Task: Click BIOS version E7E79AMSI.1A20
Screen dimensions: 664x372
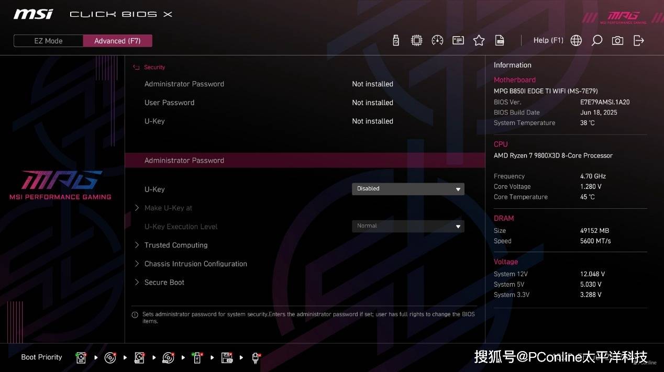Action: (605, 102)
